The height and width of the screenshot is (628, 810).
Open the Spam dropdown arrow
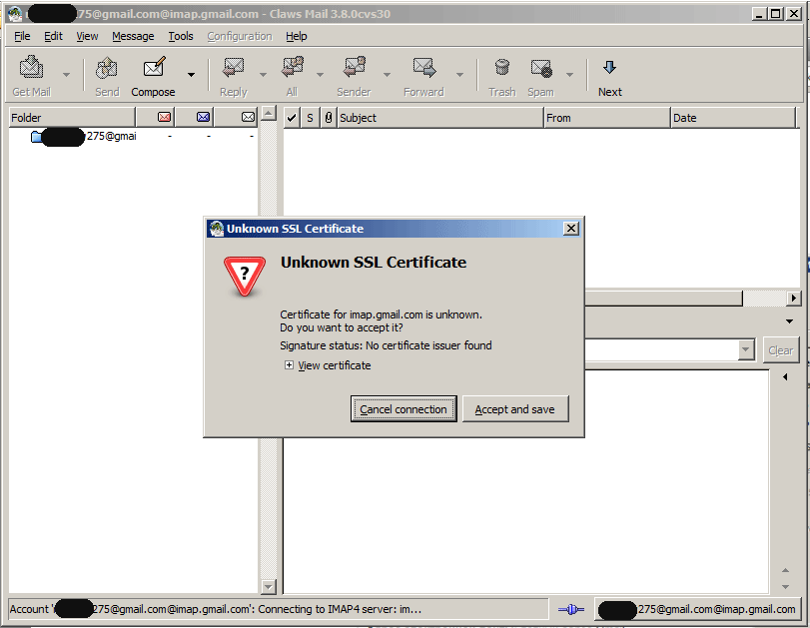[569, 76]
